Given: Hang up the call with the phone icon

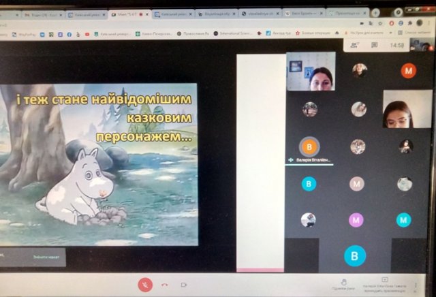Looking at the screenshot, I should tap(165, 285).
